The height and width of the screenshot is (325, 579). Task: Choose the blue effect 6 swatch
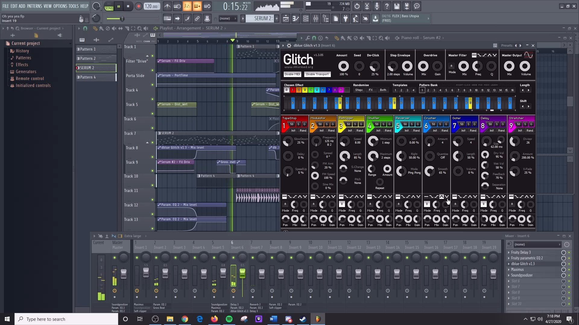click(323, 90)
